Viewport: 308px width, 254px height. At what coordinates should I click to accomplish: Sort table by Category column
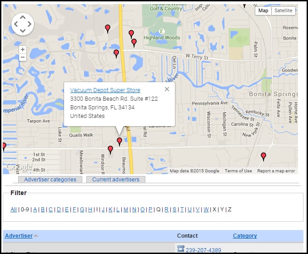(x=245, y=236)
